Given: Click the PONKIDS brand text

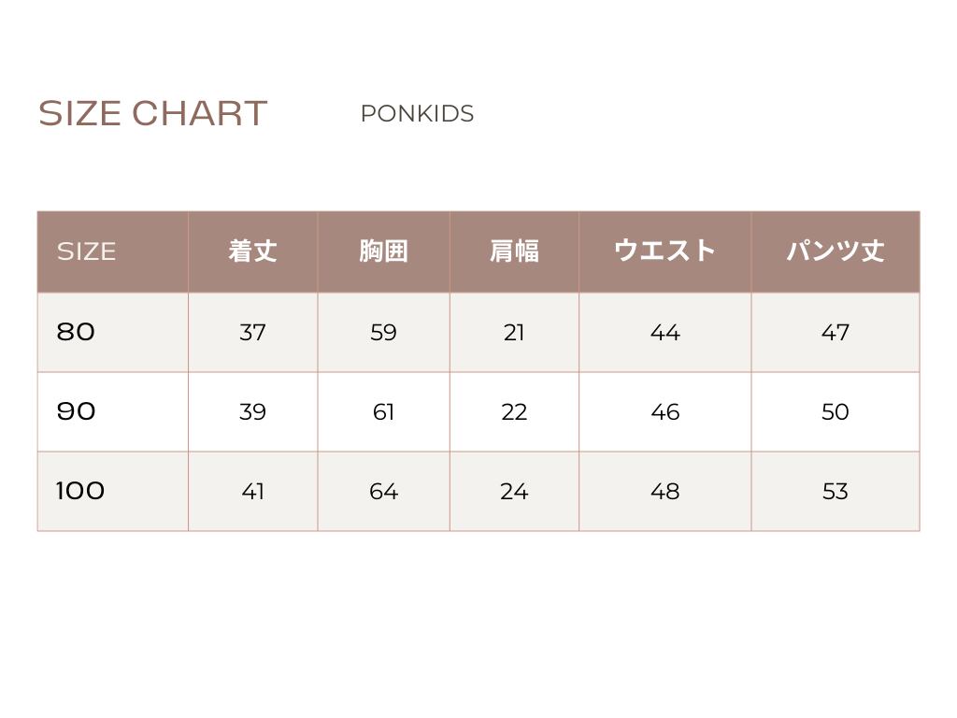Looking at the screenshot, I should pyautogui.click(x=417, y=114).
